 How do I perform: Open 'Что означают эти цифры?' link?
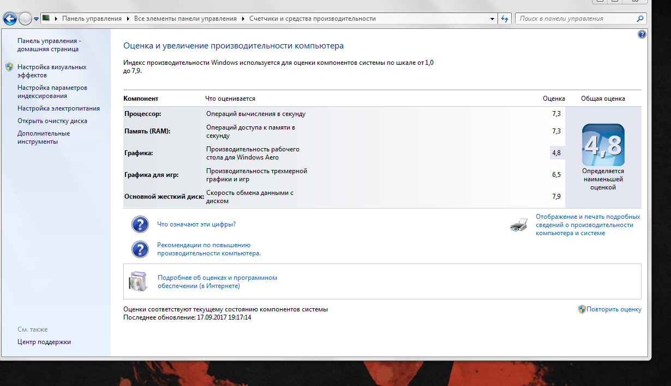[196, 224]
